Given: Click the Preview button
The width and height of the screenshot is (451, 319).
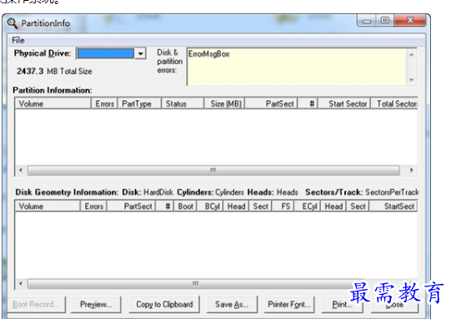Looking at the screenshot, I should tap(96, 304).
